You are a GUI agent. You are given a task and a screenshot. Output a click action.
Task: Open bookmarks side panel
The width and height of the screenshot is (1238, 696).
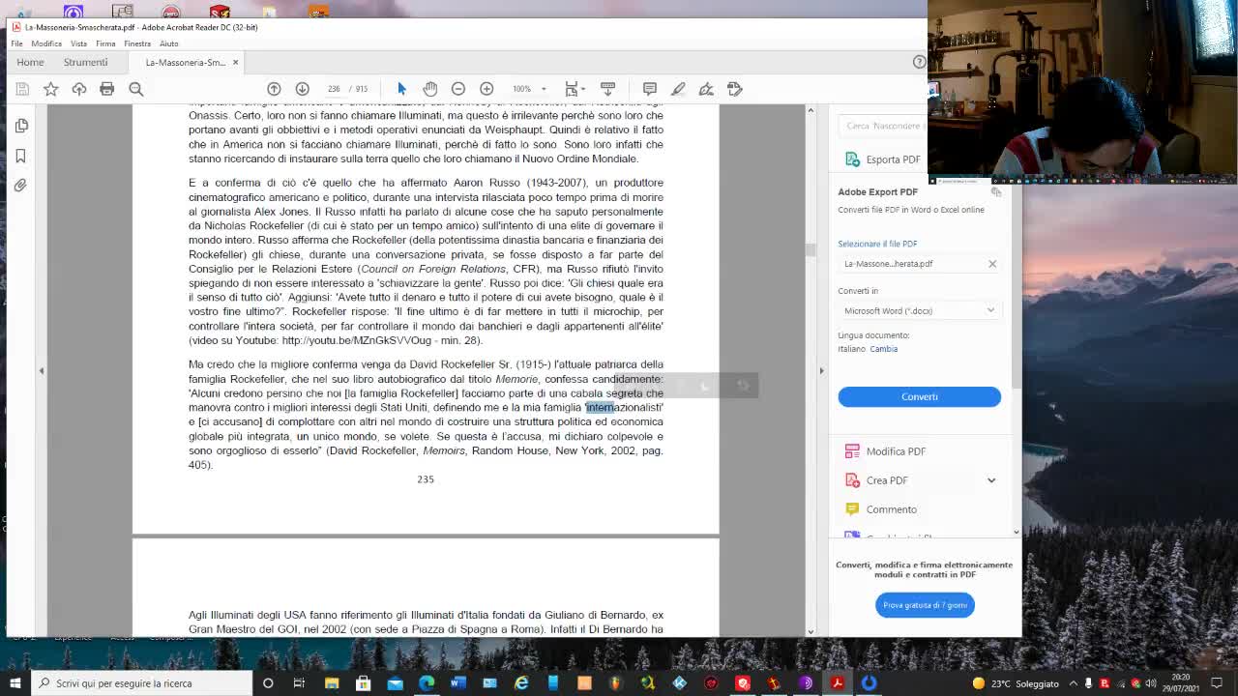(21, 156)
